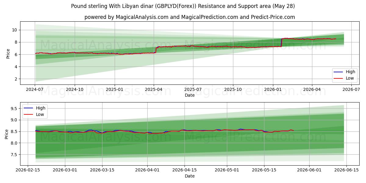Screen dimensions: 366x183
Task: Click the '2025-10' date tick label
Action: pyautogui.click(x=233, y=90)
